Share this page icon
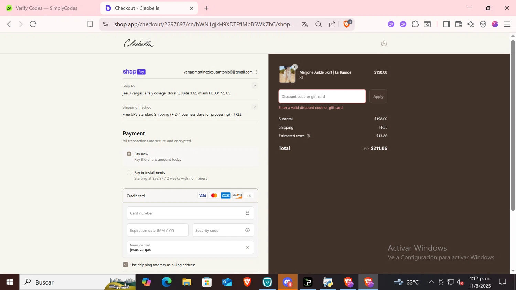This screenshot has height=290, width=516. [332, 24]
